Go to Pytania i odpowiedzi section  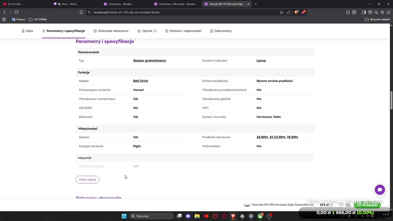pyautogui.click(x=183, y=31)
